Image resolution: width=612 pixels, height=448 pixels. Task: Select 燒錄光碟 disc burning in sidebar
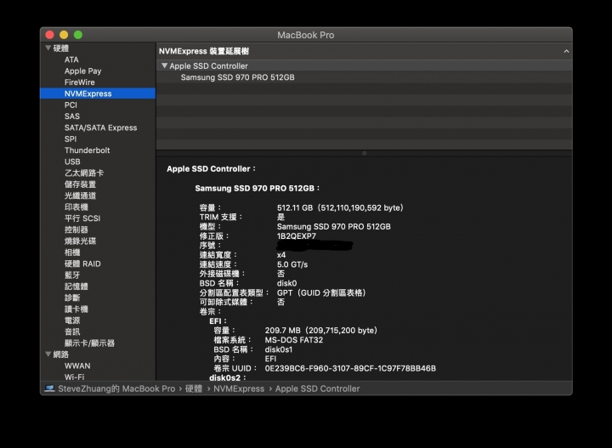pos(80,241)
